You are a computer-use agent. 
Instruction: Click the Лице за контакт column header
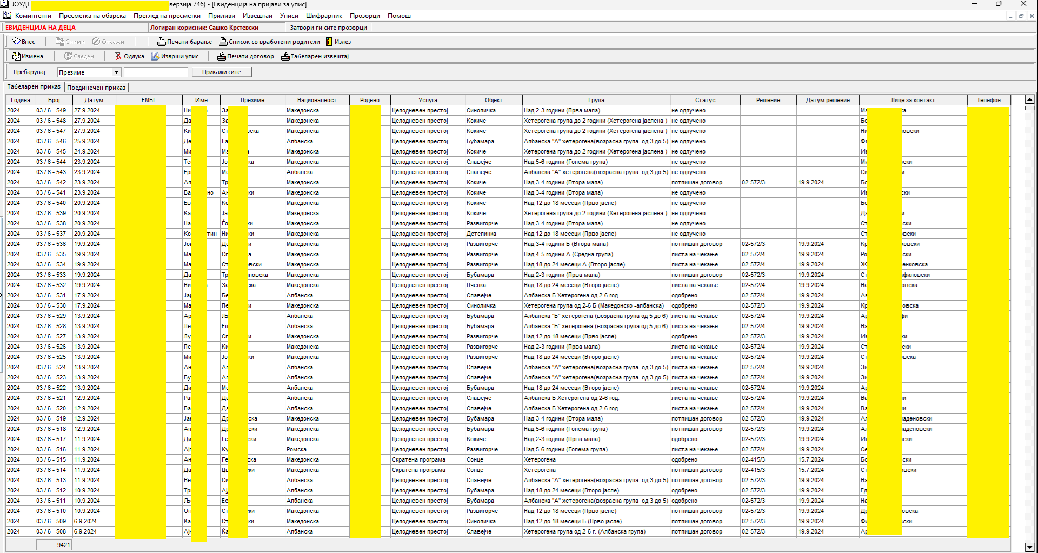pos(913,100)
